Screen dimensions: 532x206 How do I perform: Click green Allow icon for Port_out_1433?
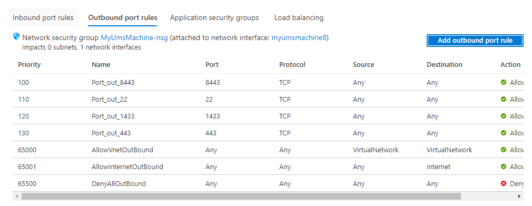pos(504,116)
